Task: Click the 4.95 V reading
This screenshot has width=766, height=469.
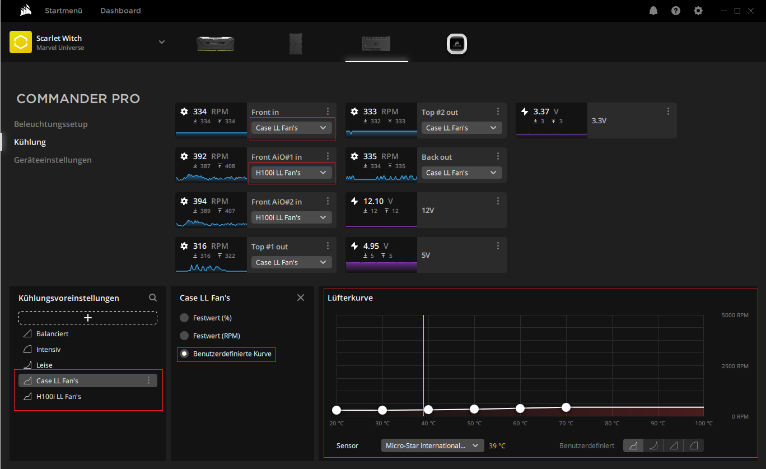Action: tap(376, 246)
